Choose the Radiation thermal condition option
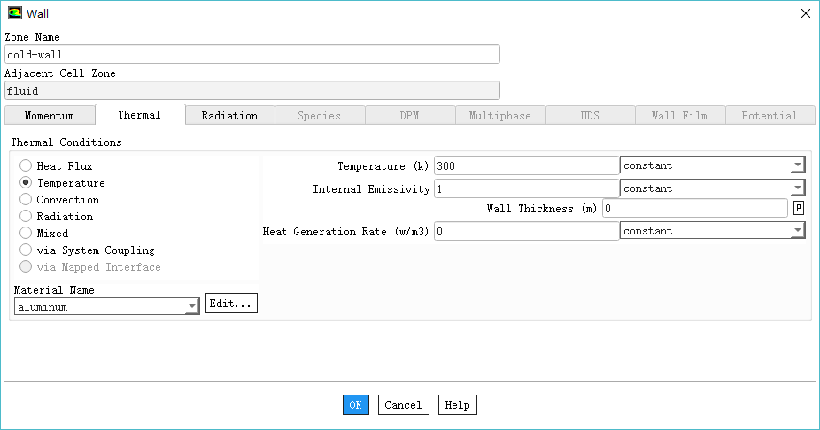The height and width of the screenshot is (430, 820). (x=26, y=217)
